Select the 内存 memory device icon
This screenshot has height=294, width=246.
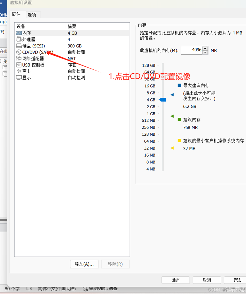19,33
